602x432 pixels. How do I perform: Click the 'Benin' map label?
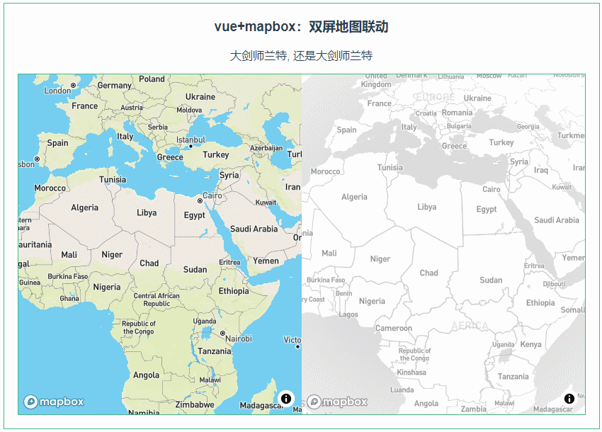(344, 293)
